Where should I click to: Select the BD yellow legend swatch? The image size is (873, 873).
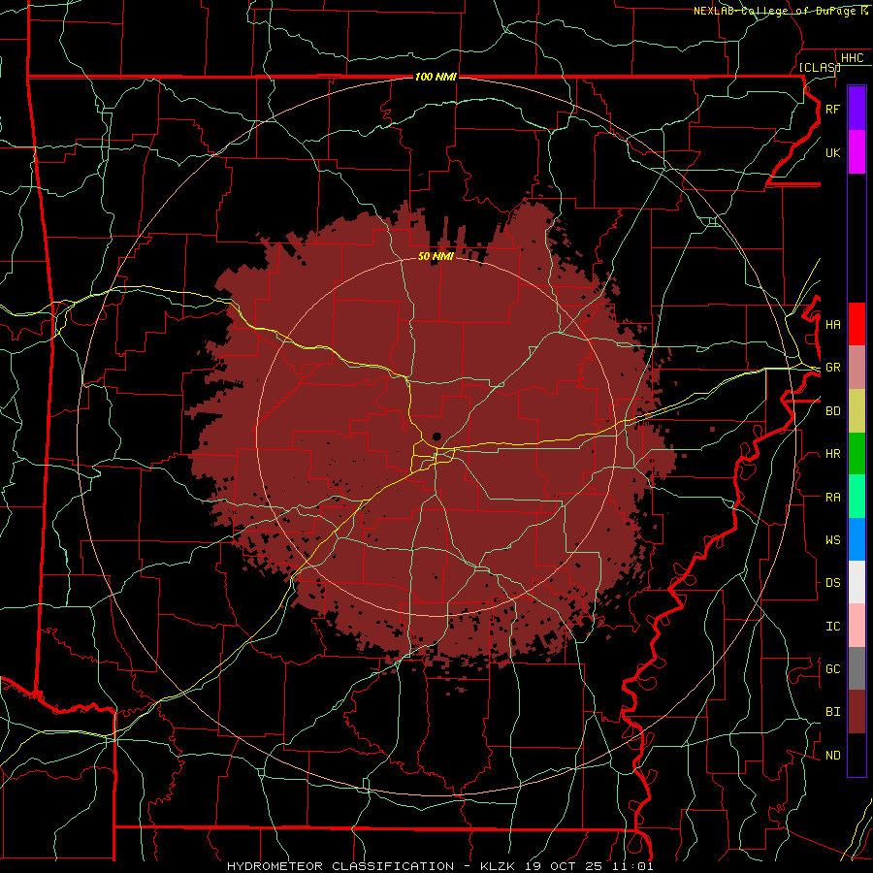point(857,411)
